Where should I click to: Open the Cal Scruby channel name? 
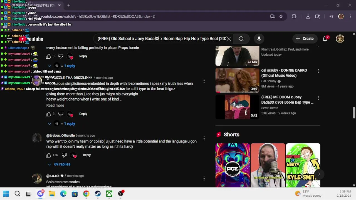click(x=269, y=81)
